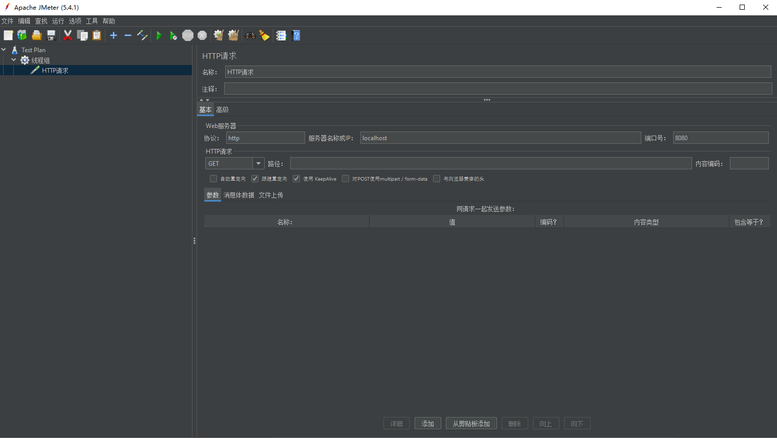Click the 添加 button

(x=428, y=424)
